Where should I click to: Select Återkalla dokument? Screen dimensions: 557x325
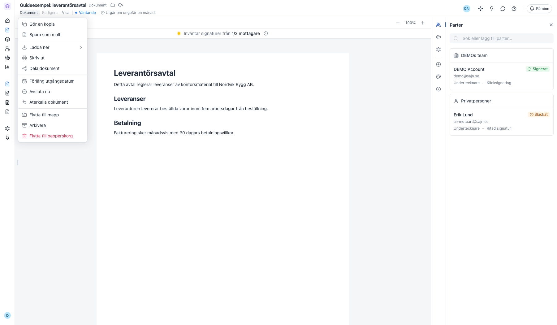tap(53, 102)
